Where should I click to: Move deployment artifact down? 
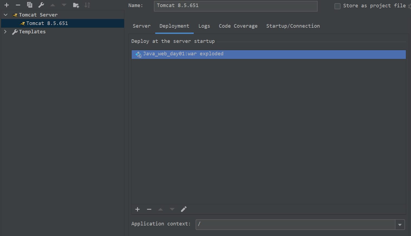pyautogui.click(x=172, y=209)
